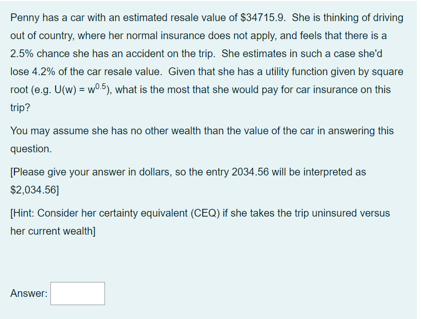The image size is (421, 319).
Task: Click the bracketed instructions about dollar entry
Action: pyautogui.click(x=180, y=172)
